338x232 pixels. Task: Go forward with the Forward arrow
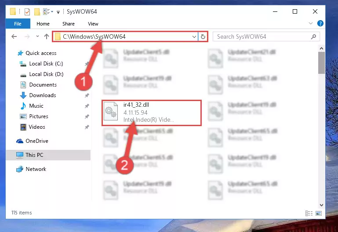click(x=27, y=36)
